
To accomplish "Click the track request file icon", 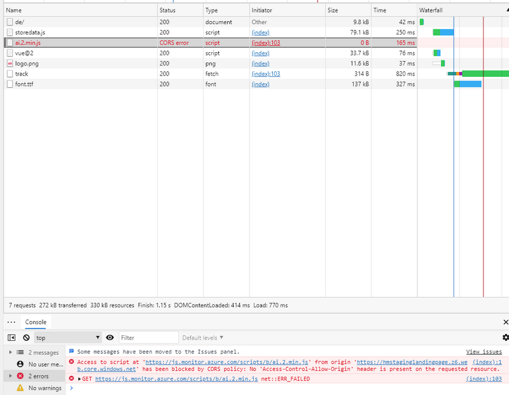I will click(x=10, y=74).
